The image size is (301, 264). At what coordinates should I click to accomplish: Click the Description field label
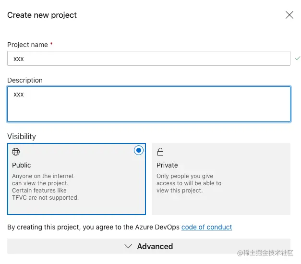pos(25,80)
